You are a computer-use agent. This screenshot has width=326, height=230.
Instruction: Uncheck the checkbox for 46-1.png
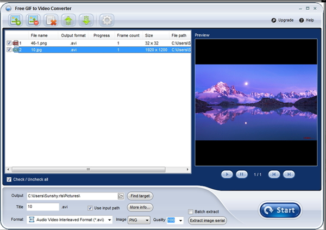pyautogui.click(x=9, y=43)
